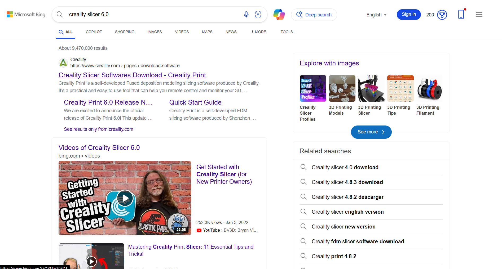Open the hamburger settings menu
The height and width of the screenshot is (269, 502).
click(479, 15)
